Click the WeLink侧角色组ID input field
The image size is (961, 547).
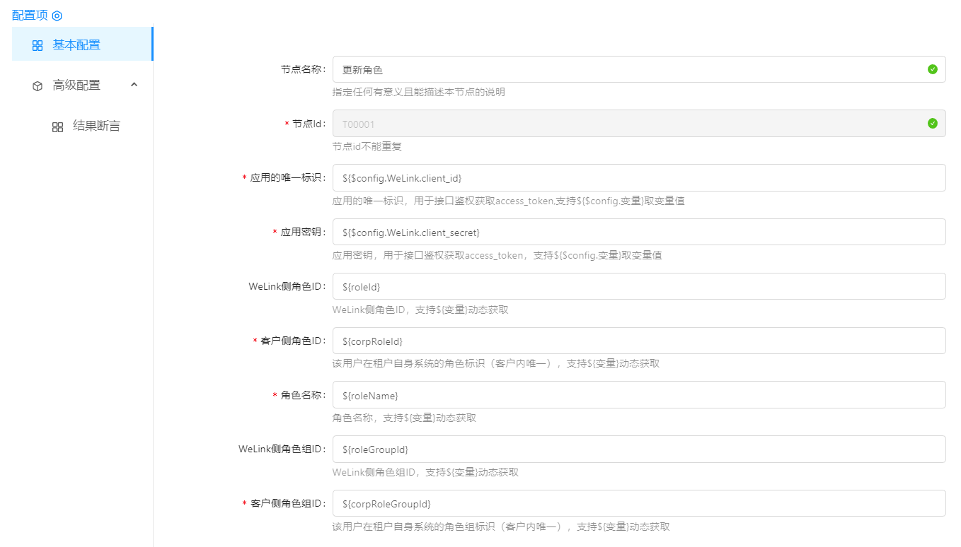(638, 449)
